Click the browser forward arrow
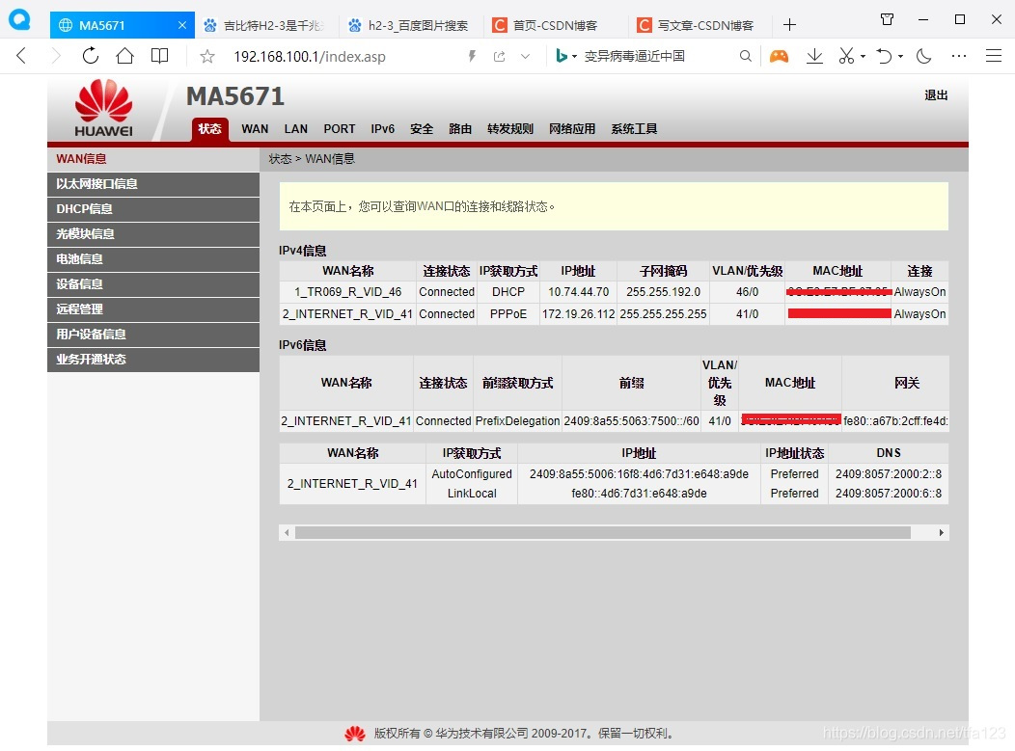This screenshot has height=751, width=1015. (56, 56)
